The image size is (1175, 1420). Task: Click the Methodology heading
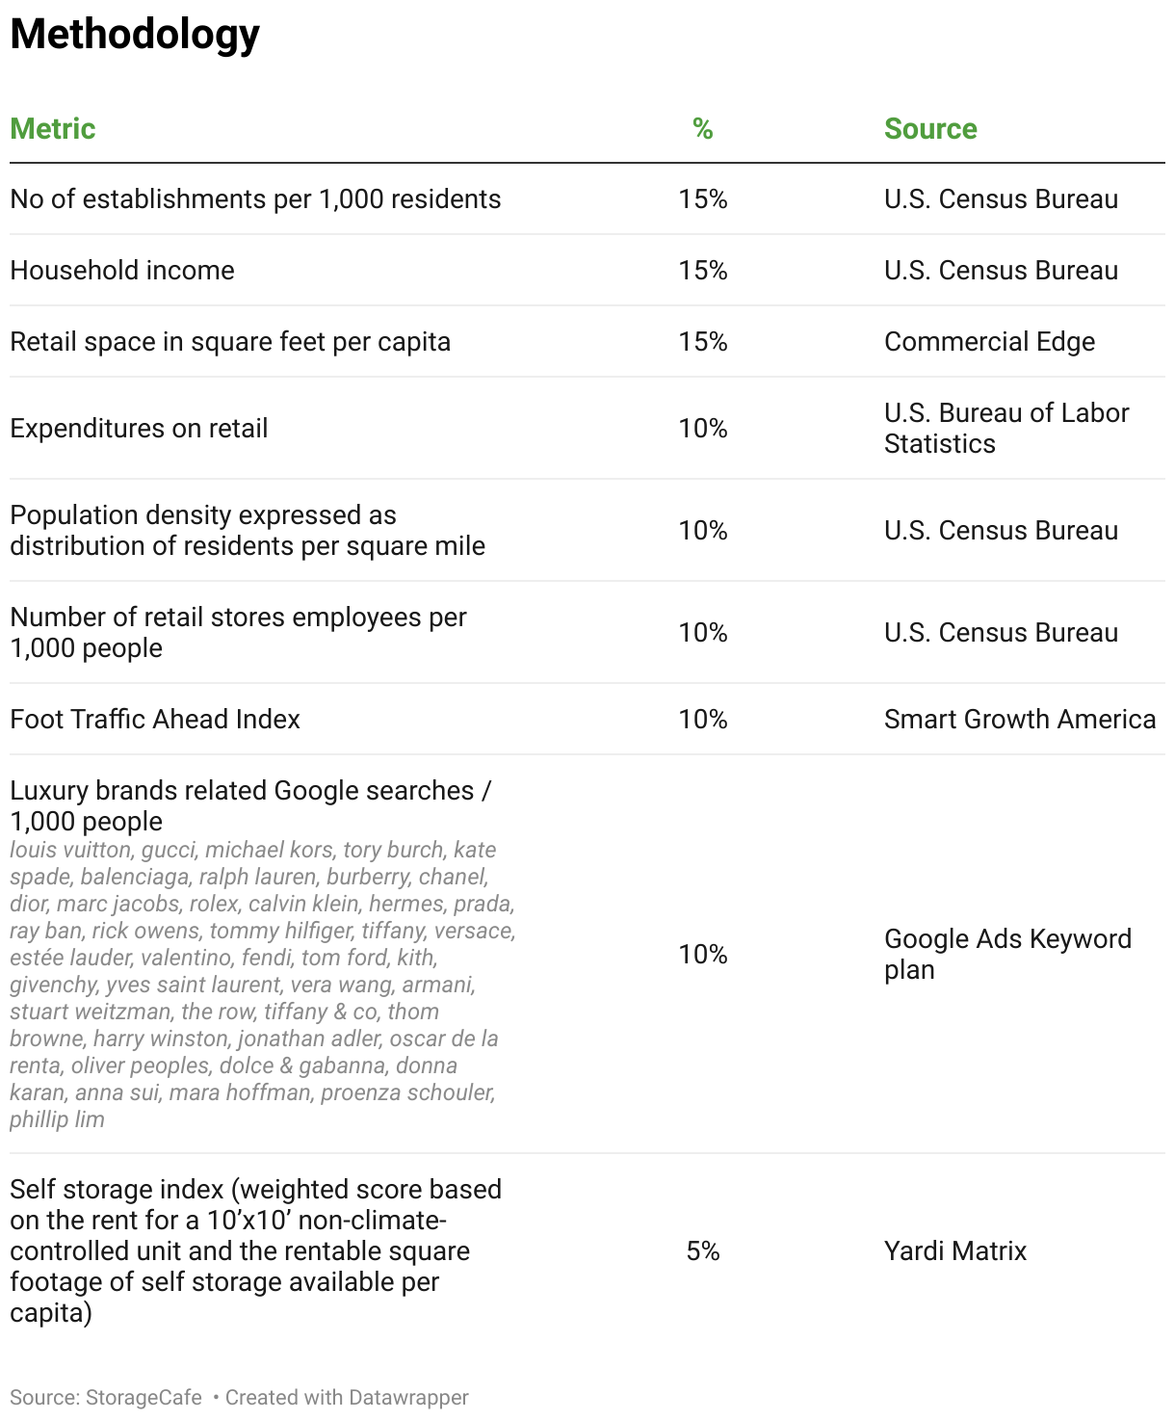pyautogui.click(x=135, y=35)
